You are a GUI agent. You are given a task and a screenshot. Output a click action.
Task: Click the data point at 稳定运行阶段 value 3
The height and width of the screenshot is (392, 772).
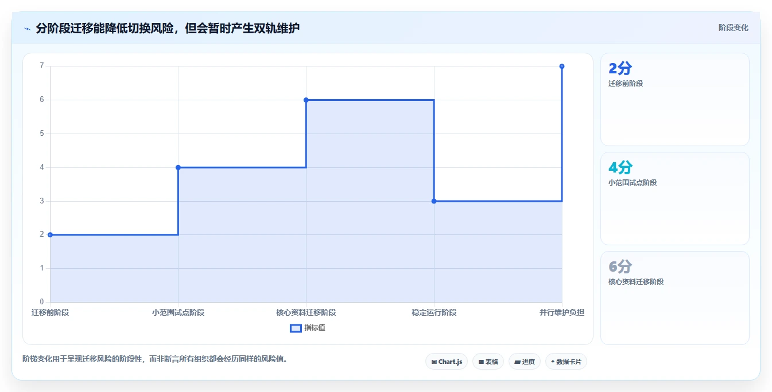[434, 201]
